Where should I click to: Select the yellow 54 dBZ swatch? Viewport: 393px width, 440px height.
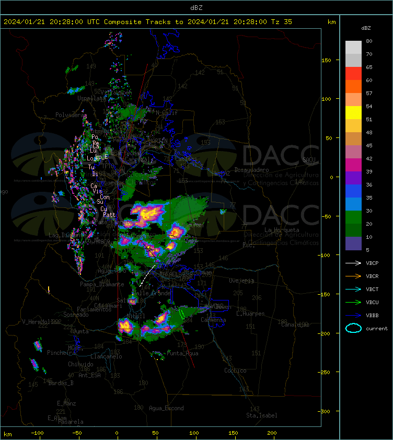pos(353,112)
